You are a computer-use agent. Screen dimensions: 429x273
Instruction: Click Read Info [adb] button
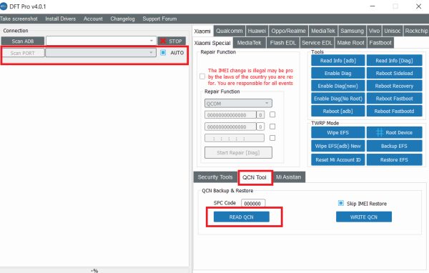(338, 61)
